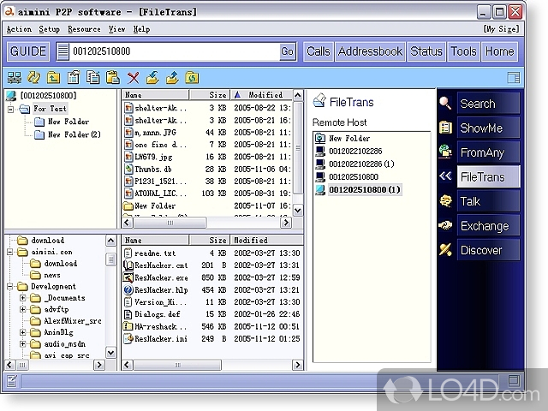This screenshot has height=411, width=548.
Task: Toggle the side panel layout icon
Action: point(514,78)
